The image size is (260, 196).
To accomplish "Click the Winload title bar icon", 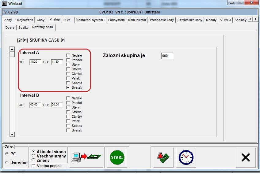I will click(4, 3).
